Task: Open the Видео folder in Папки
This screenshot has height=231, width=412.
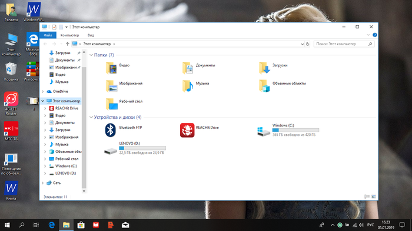Action: pos(118,68)
